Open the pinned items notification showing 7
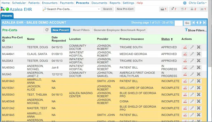 (174, 9)
